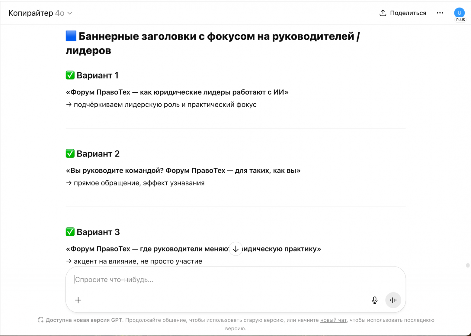The height and width of the screenshot is (336, 471).
Task: Select the Вариант 2 heading text
Action: tap(98, 153)
